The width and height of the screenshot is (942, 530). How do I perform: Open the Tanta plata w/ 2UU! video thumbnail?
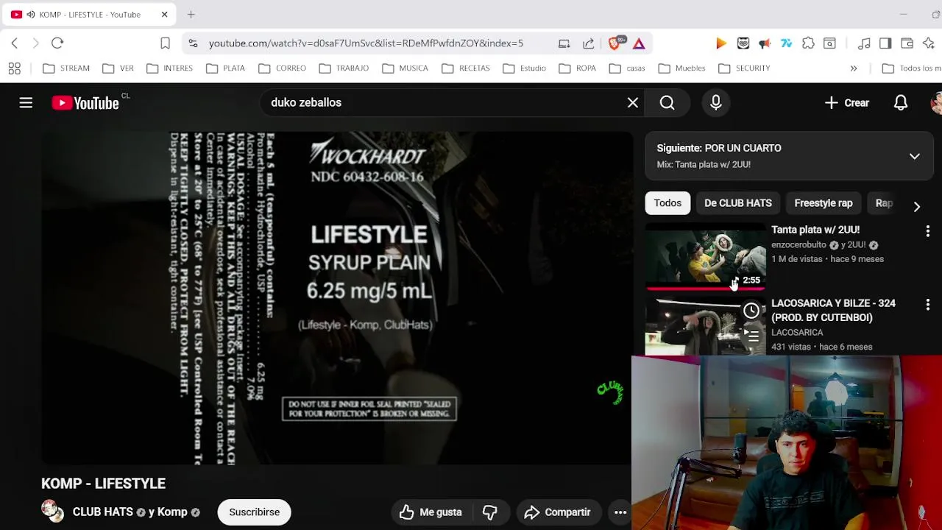pyautogui.click(x=706, y=257)
